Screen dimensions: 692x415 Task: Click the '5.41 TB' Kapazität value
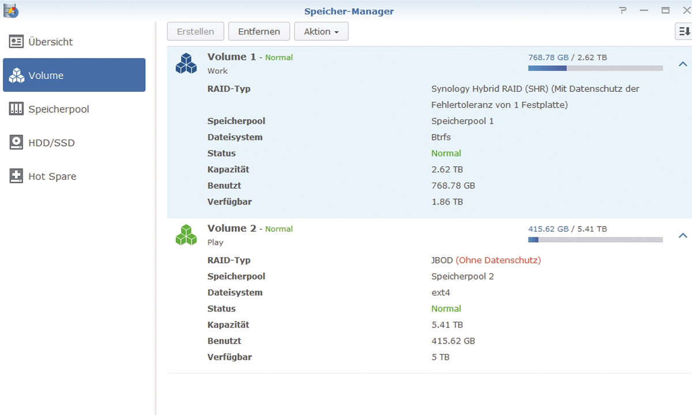point(447,325)
